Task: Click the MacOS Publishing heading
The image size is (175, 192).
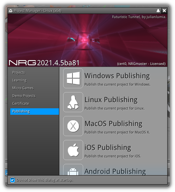Action: pyautogui.click(x=113, y=123)
